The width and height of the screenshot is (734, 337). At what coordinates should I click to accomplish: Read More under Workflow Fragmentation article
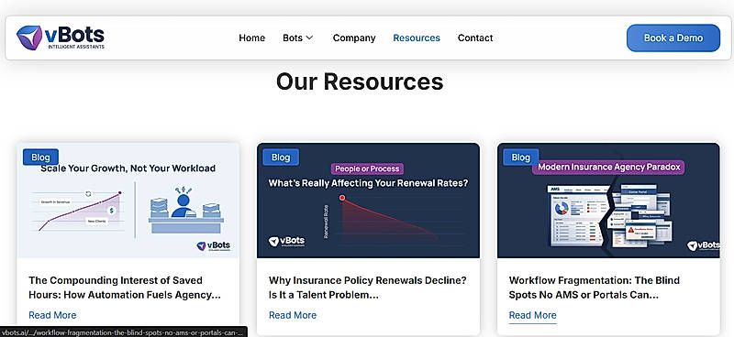click(x=533, y=315)
